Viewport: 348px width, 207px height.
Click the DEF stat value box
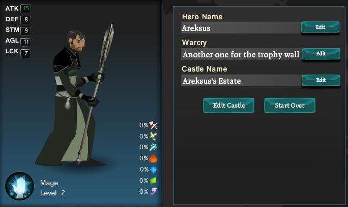tap(26, 20)
